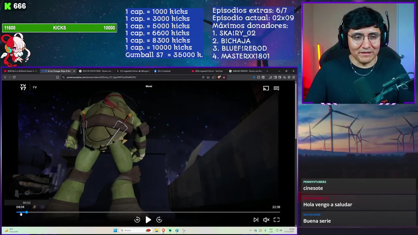Toggle the browser sidebar panel
418x235 pixels.
click(275, 77)
